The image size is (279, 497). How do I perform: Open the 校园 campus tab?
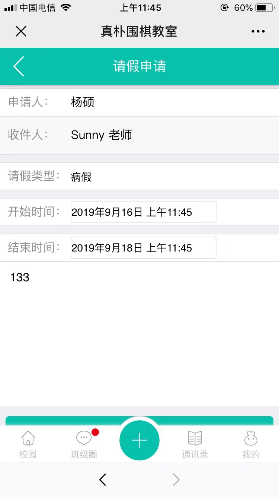[28, 444]
